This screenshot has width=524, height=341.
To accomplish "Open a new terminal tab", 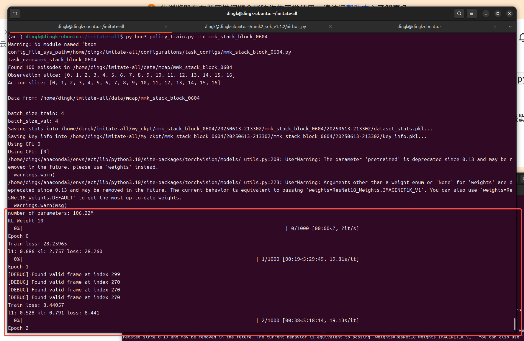I will tap(15, 14).
